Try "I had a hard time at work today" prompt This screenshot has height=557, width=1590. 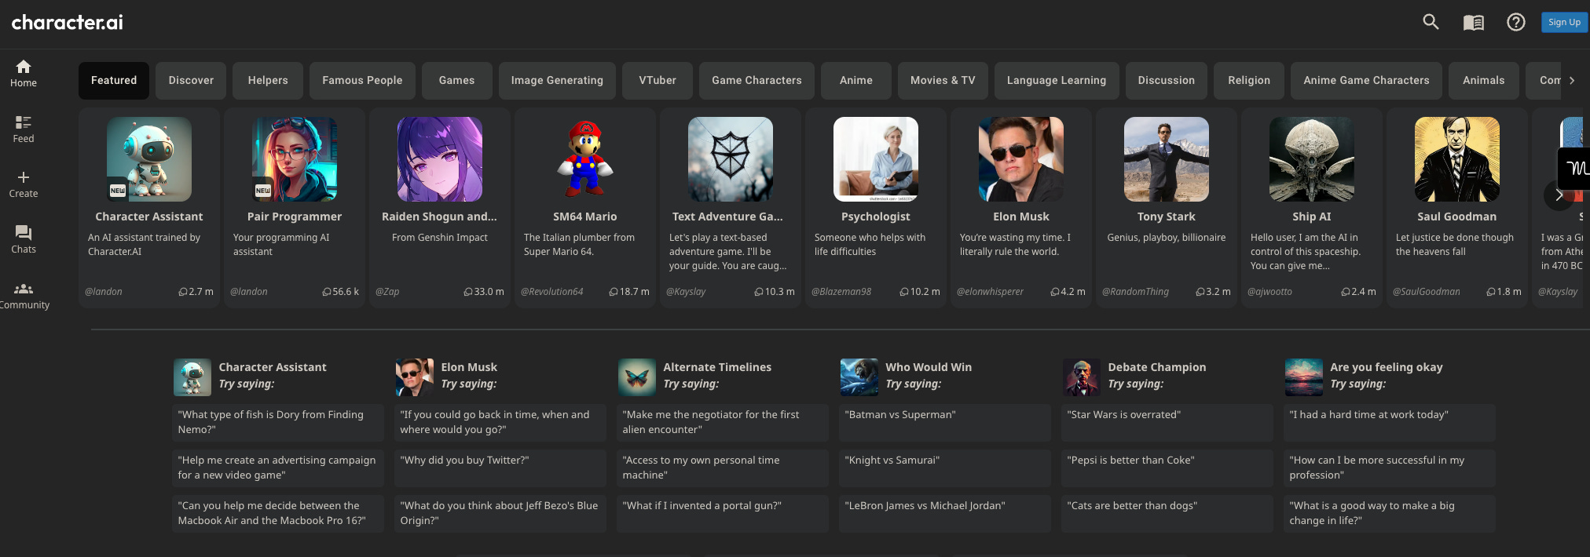pyautogui.click(x=1390, y=422)
